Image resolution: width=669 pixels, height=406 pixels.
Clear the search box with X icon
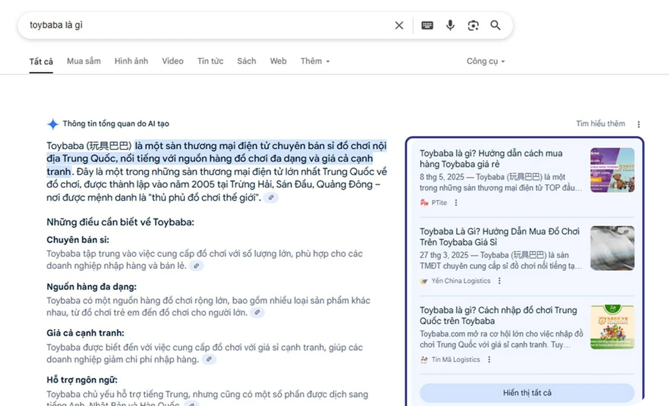click(399, 25)
